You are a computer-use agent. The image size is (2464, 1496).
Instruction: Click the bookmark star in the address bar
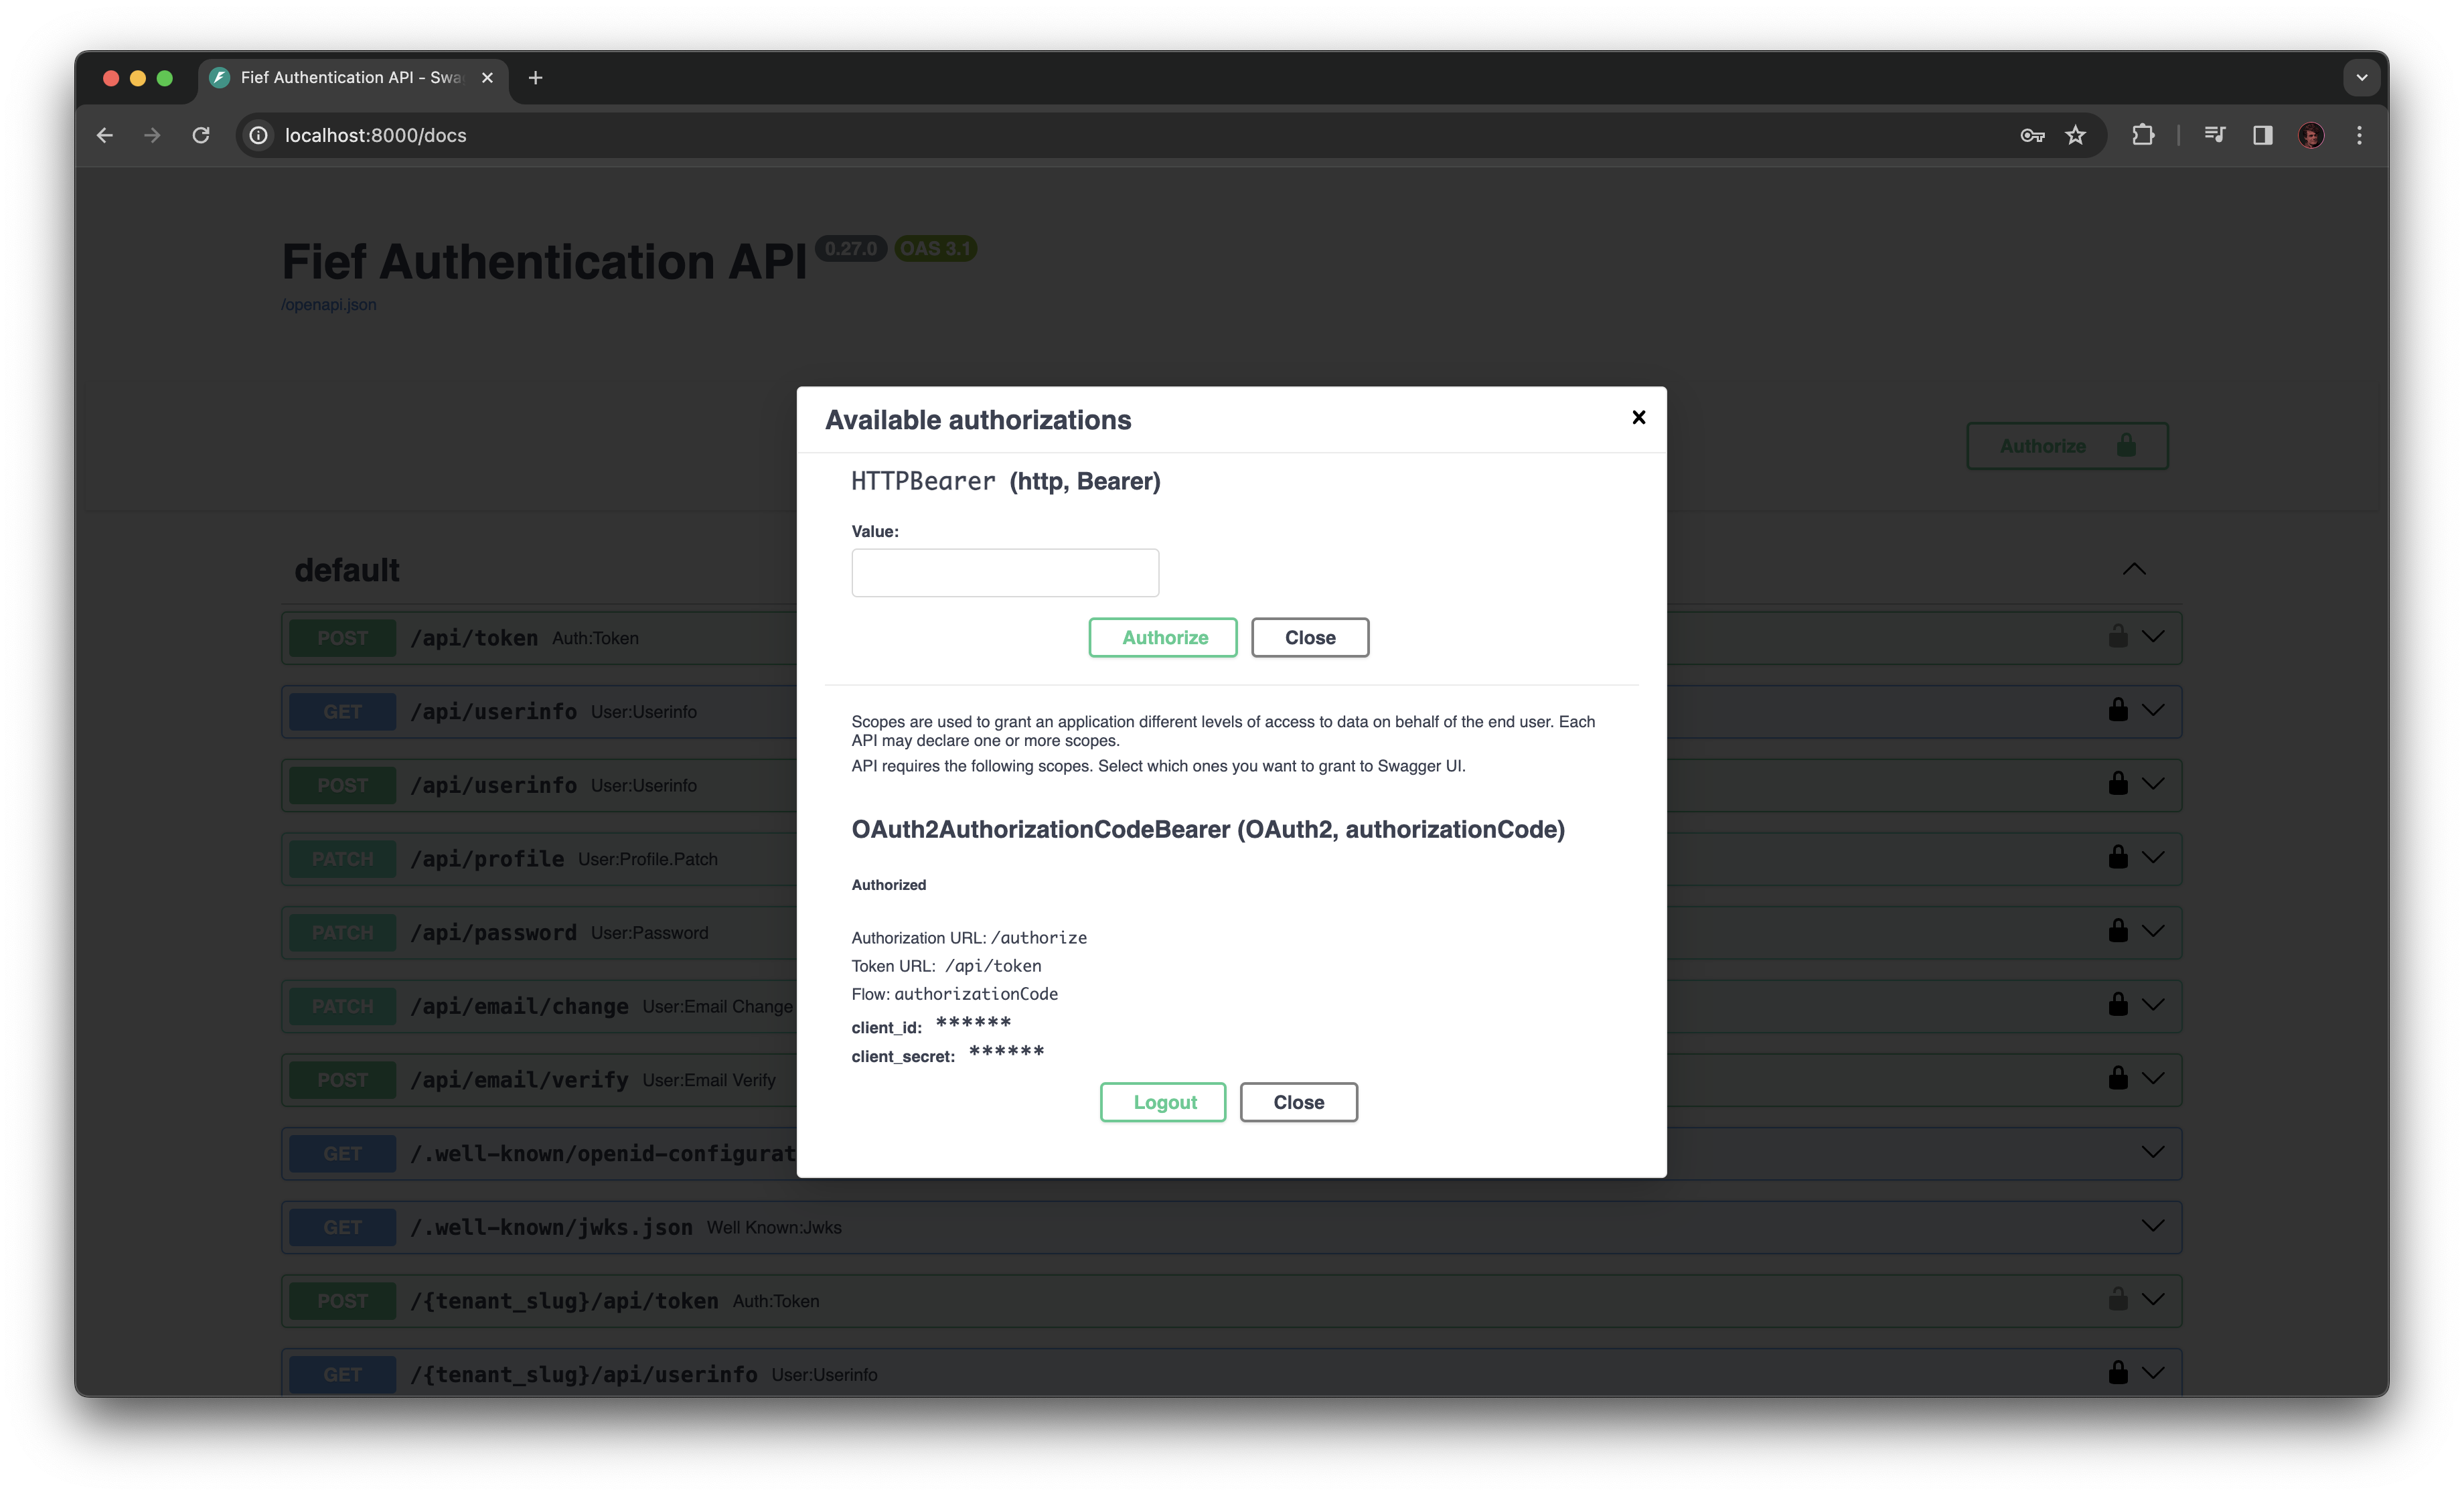pyautogui.click(x=2076, y=135)
